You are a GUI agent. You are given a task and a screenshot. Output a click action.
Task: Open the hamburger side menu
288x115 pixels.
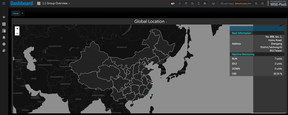coord(4,3)
